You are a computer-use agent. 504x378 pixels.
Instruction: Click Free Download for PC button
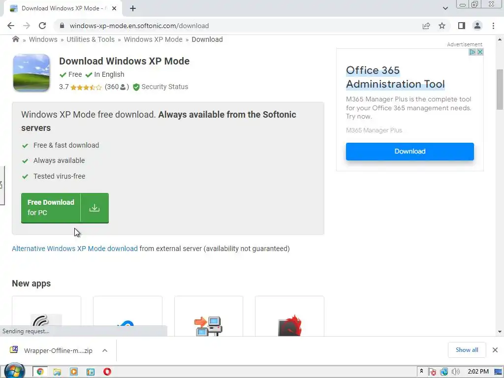click(65, 208)
